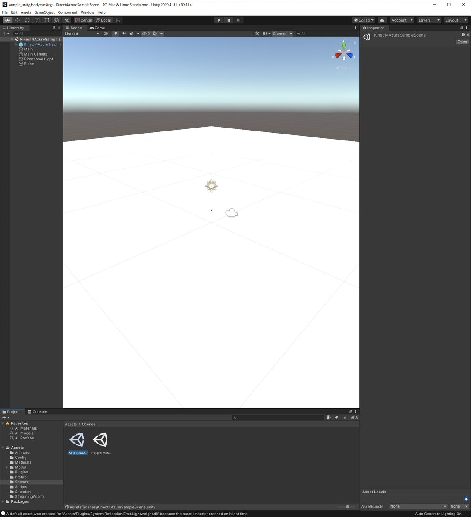Select the Move tool
The width and height of the screenshot is (471, 517).
[17, 20]
